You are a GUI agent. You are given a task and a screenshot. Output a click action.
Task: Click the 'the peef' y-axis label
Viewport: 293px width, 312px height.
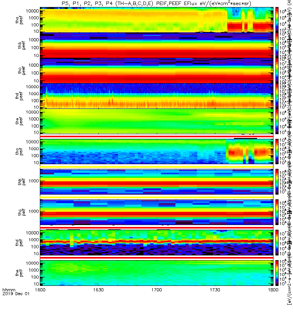[x=19, y=121]
